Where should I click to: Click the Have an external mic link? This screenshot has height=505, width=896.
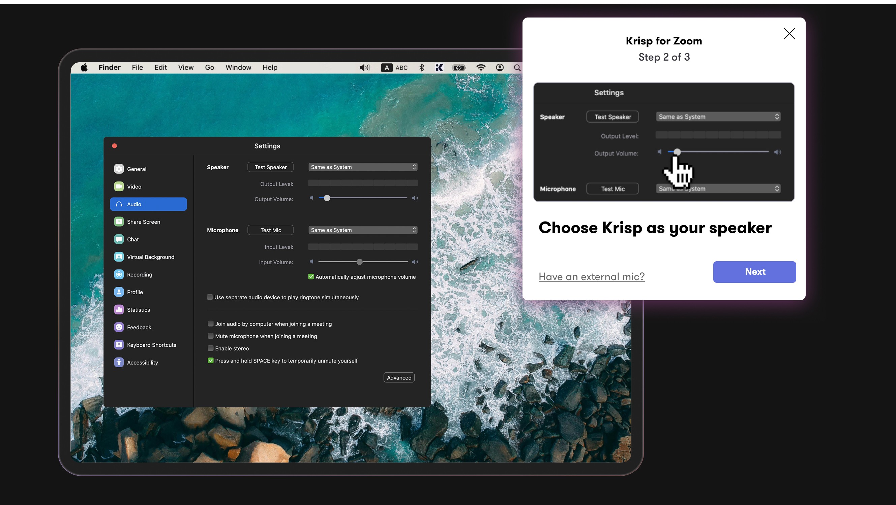(x=592, y=276)
